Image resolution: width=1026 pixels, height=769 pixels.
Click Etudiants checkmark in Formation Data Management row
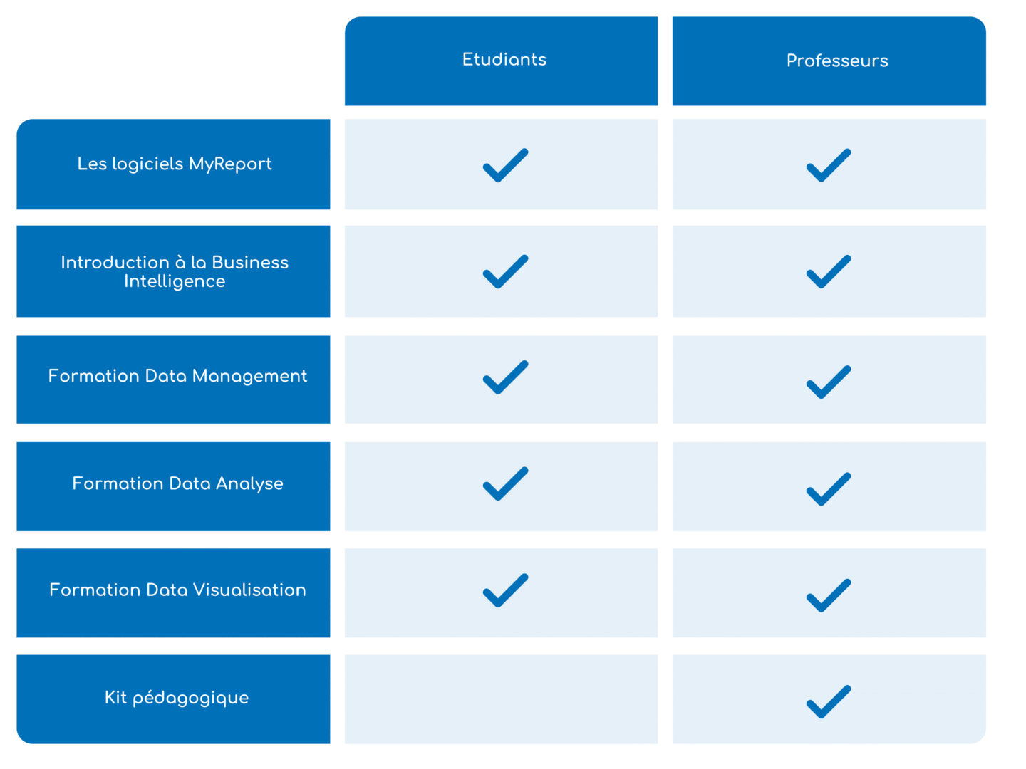coord(505,377)
